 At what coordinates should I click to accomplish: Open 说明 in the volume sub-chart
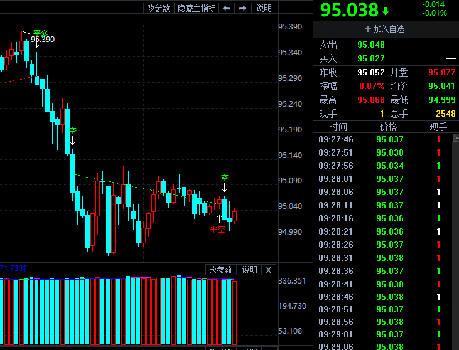click(x=249, y=270)
